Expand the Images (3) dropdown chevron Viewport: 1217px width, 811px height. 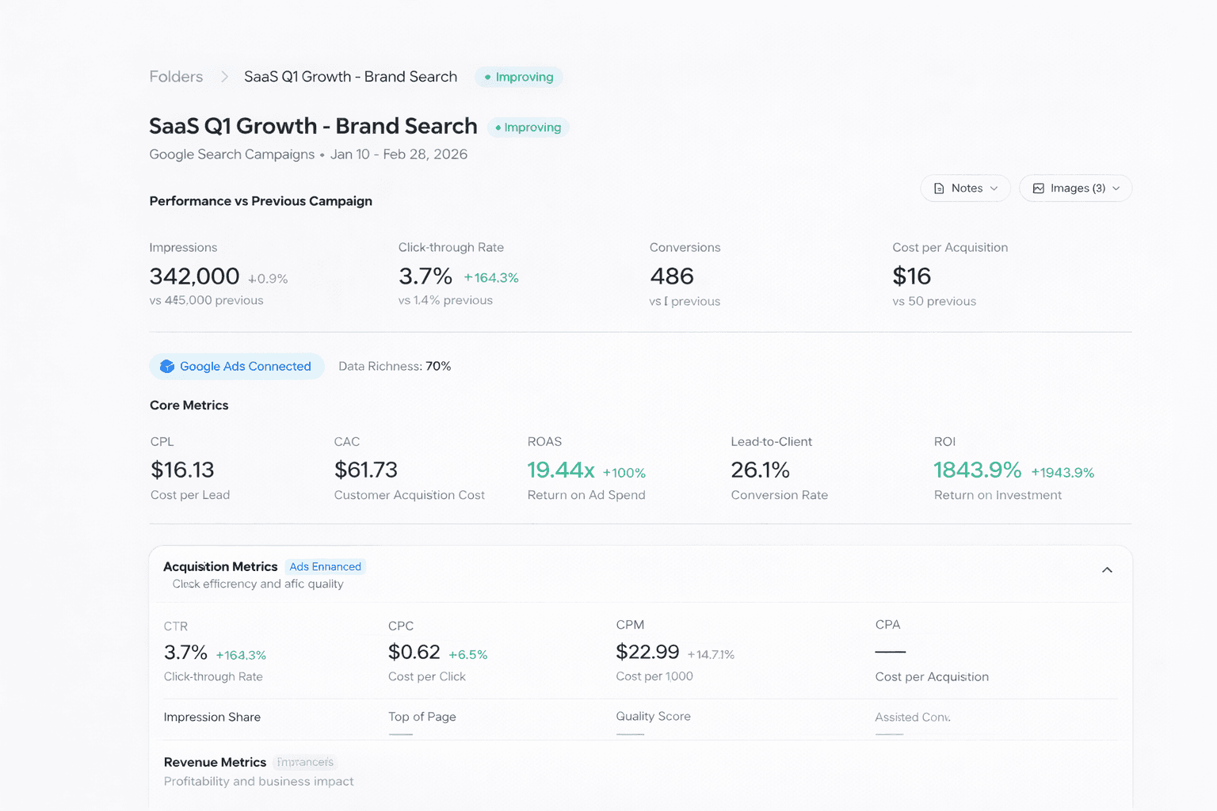tap(1116, 188)
